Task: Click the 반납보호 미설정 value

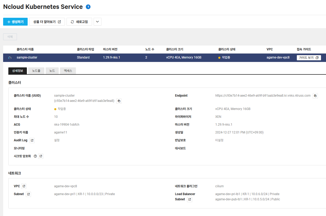Action: pos(219,140)
